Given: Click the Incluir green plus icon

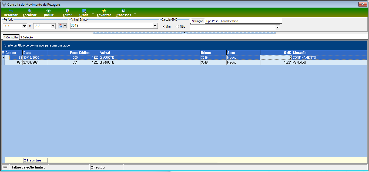Looking at the screenshot, I should point(49,11).
